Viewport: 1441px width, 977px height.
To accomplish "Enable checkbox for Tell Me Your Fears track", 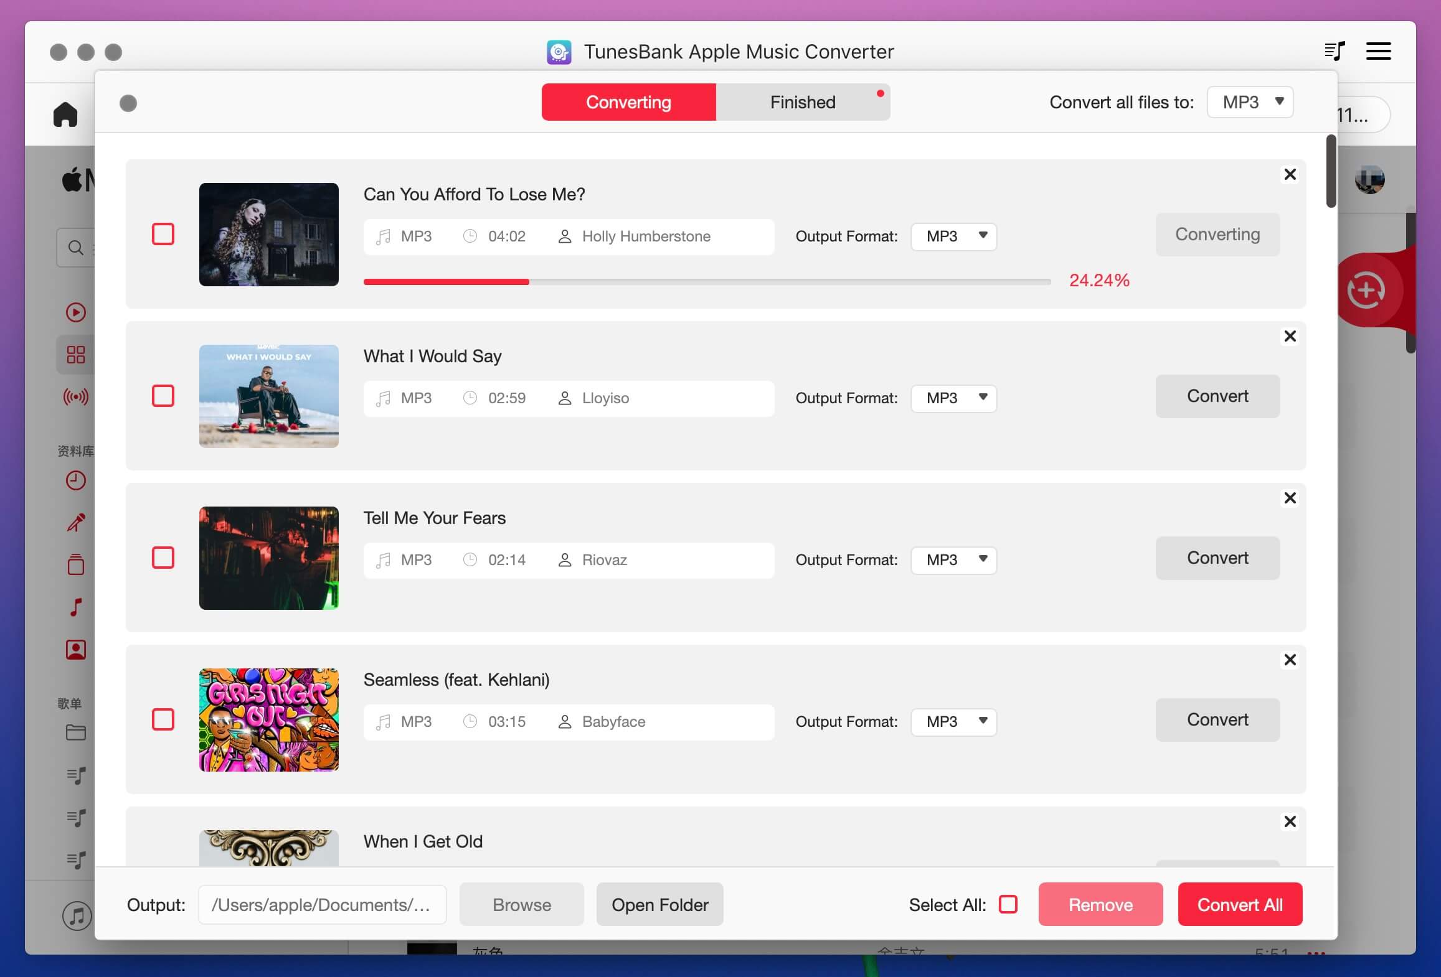I will coord(163,557).
